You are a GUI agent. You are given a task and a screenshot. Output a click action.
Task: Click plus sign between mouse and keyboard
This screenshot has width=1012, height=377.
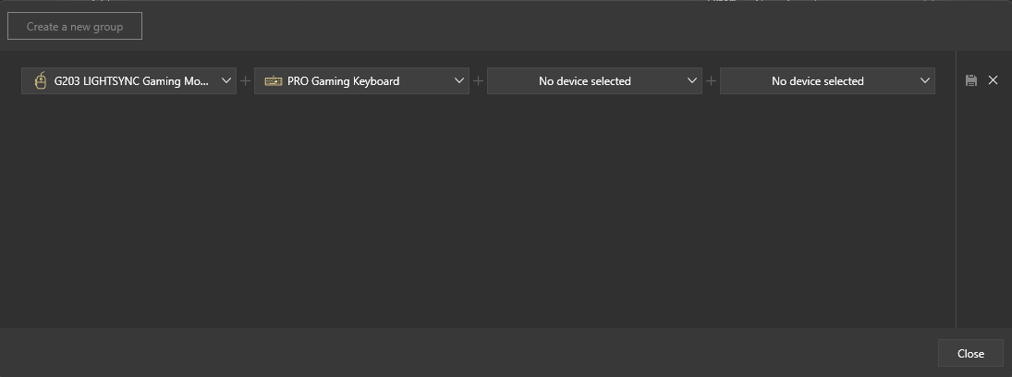245,81
